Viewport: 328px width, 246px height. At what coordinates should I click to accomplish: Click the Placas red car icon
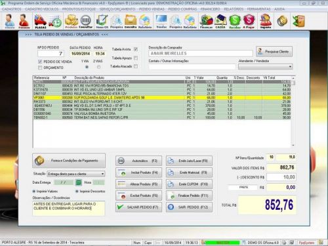pyautogui.click(x=41, y=21)
